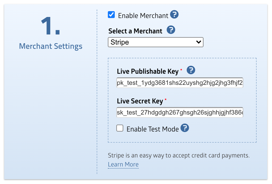Tick the Enable Test Mode checkbox
This screenshot has height=184, width=272.
[x=120, y=128]
